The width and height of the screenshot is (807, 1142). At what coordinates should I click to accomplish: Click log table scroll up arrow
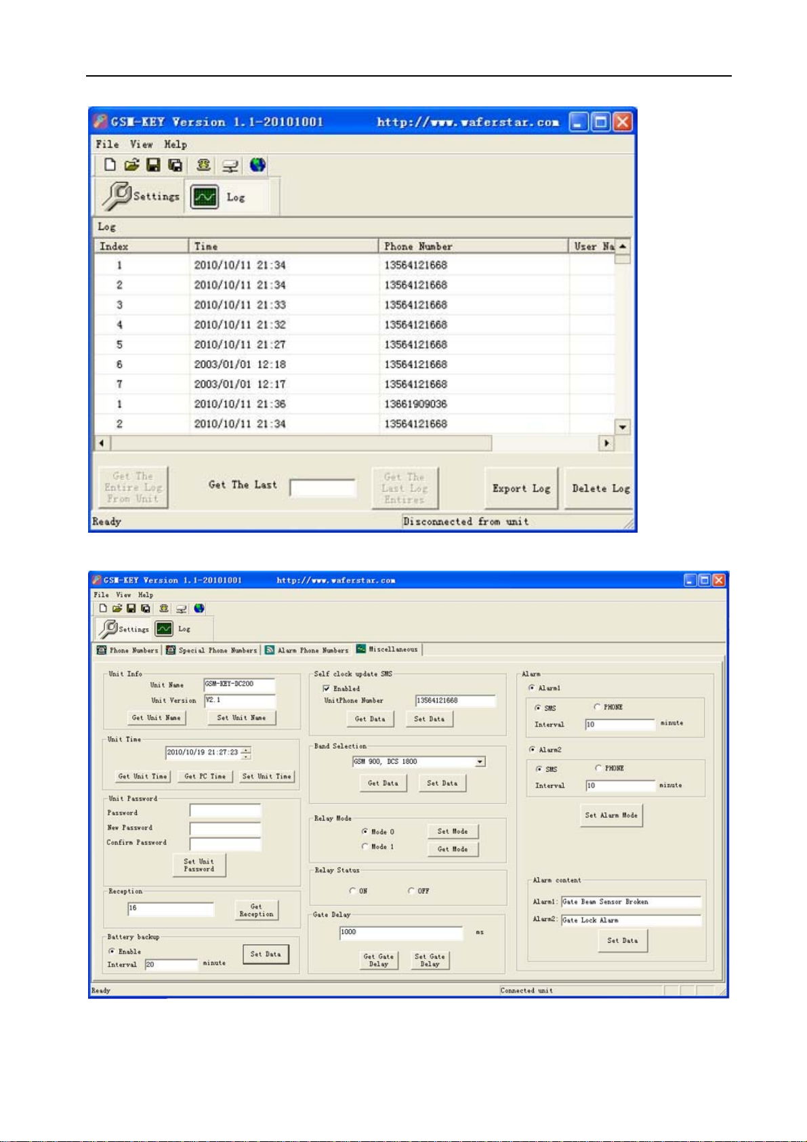623,247
